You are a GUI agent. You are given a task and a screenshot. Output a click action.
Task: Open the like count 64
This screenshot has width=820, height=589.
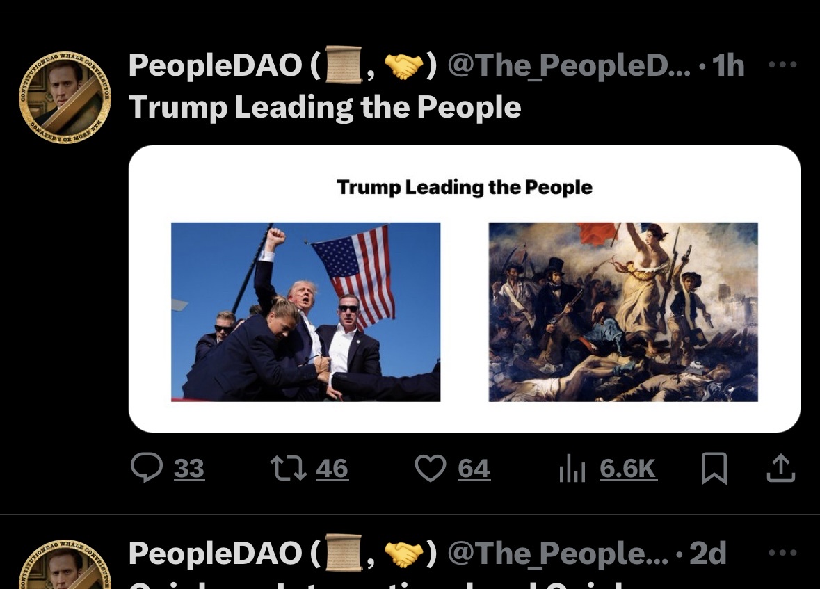(474, 468)
